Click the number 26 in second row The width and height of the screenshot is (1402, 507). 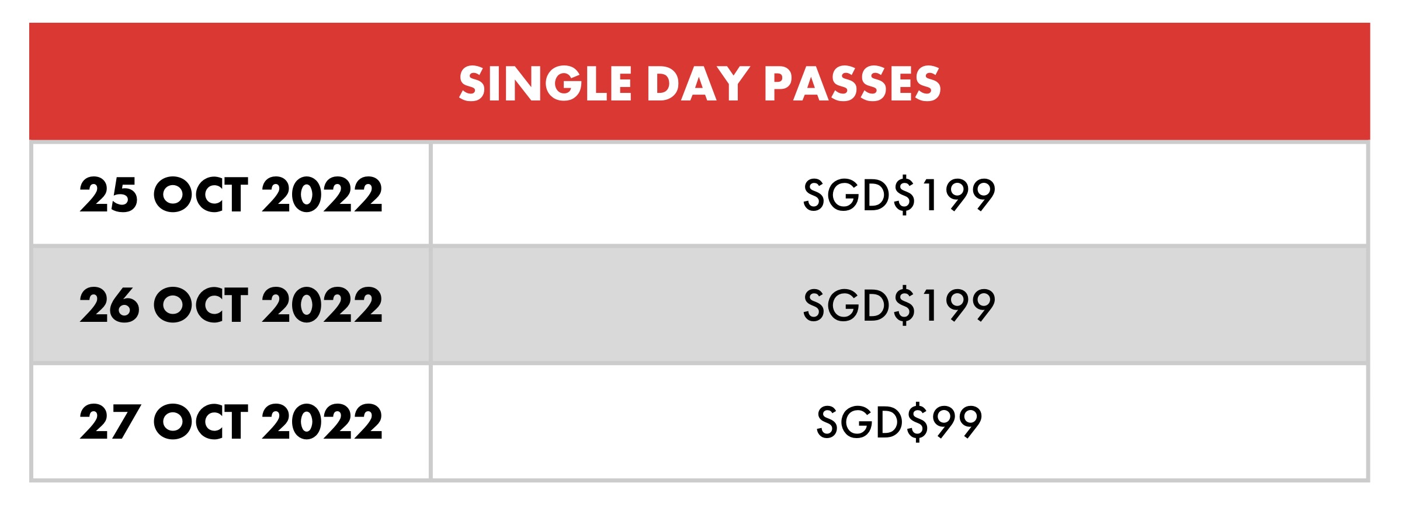(109, 305)
